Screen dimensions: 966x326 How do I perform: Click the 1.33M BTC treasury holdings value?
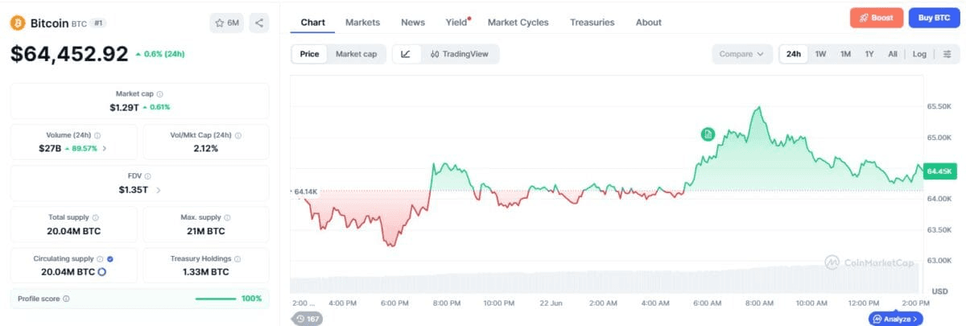coord(205,272)
